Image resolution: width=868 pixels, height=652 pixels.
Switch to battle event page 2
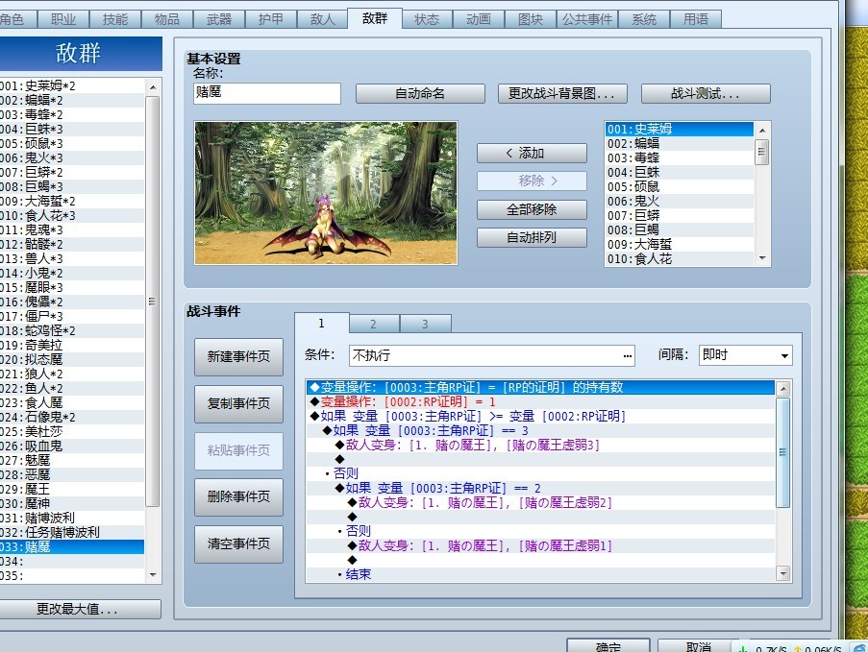(374, 324)
